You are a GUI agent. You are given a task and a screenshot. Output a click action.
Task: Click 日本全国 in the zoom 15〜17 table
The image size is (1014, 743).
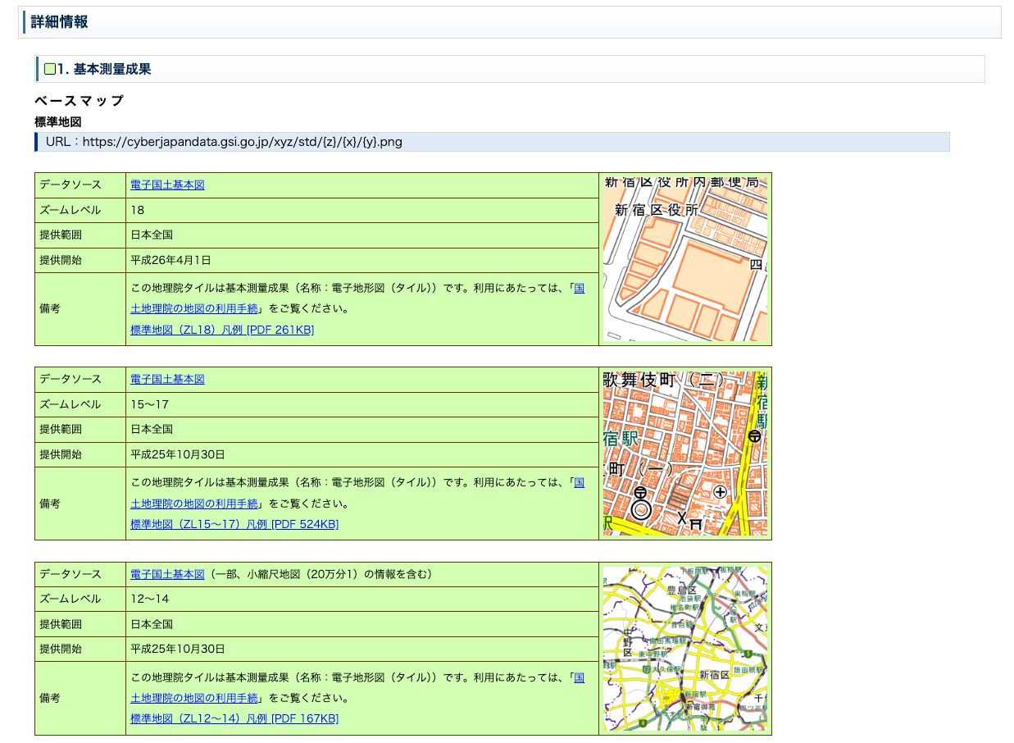coord(152,429)
